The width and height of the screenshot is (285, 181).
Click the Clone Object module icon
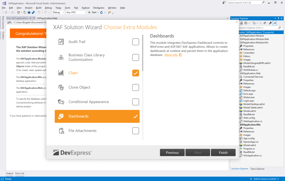[61, 87]
